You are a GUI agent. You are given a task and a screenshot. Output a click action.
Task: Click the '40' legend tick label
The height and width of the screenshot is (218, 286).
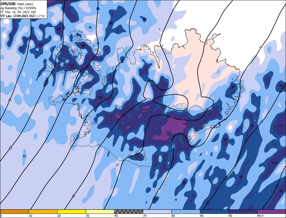point(116,216)
